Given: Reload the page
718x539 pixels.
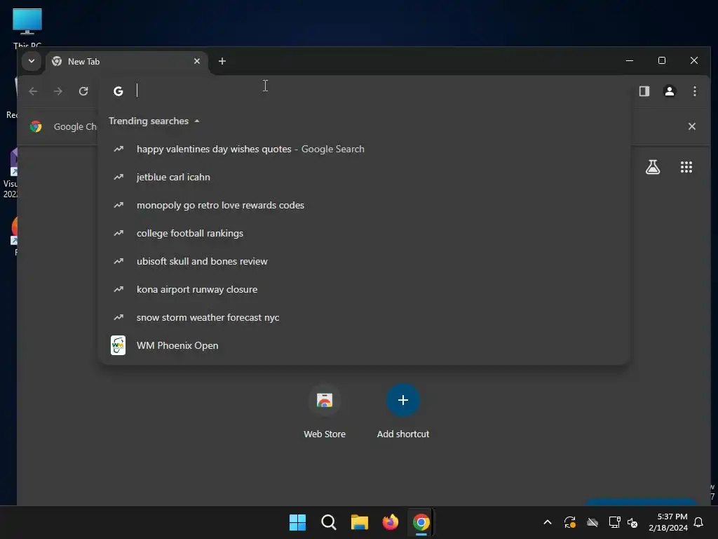Looking at the screenshot, I should [83, 91].
